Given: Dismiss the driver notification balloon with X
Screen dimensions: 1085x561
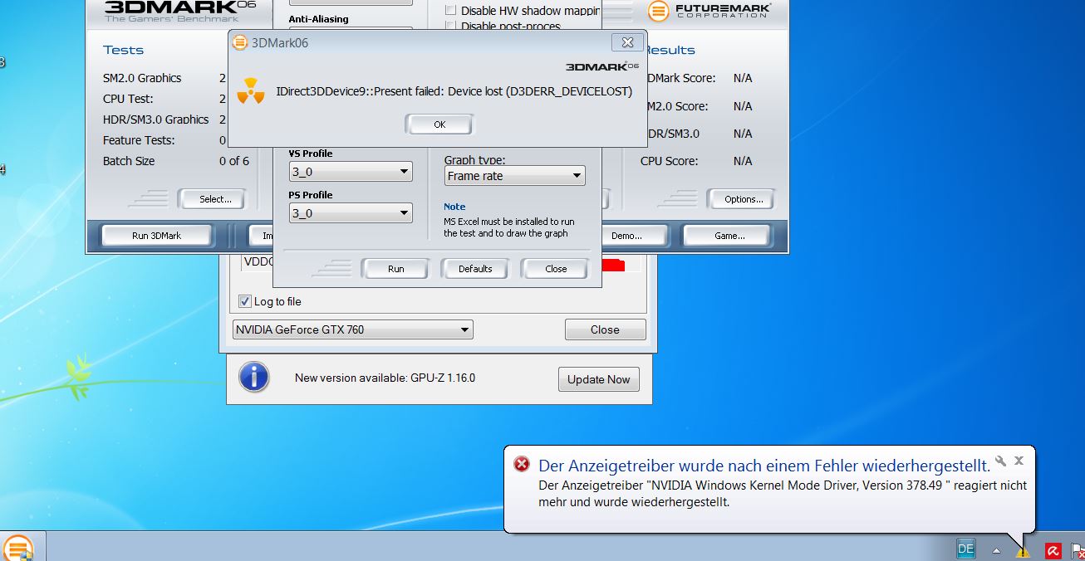Looking at the screenshot, I should (1019, 461).
